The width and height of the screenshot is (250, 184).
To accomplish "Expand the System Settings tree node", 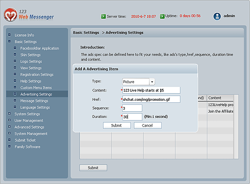I will pyautogui.click(x=10, y=114).
